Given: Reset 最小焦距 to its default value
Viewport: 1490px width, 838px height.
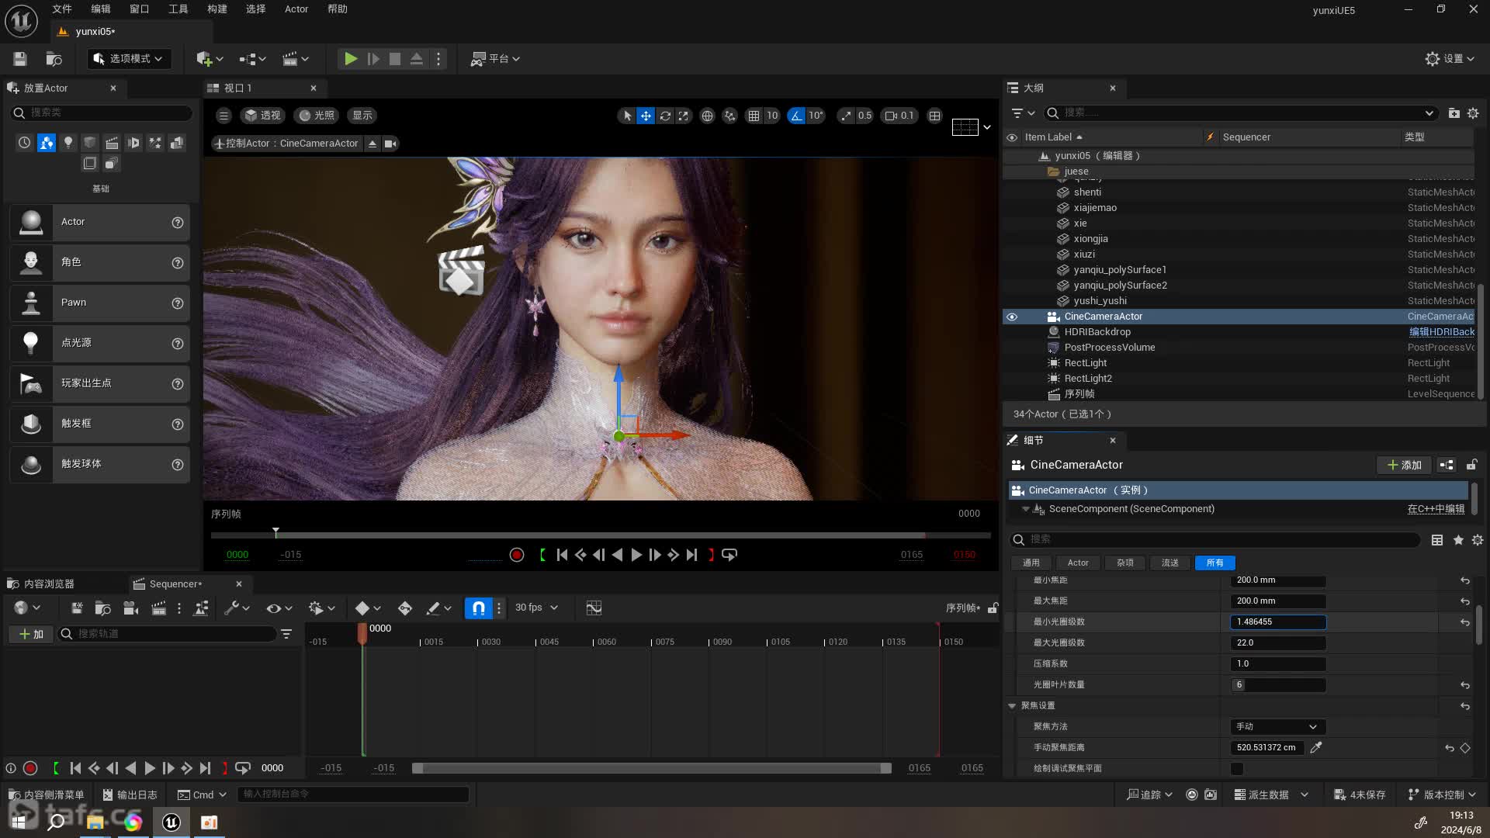Looking at the screenshot, I should [x=1464, y=580].
